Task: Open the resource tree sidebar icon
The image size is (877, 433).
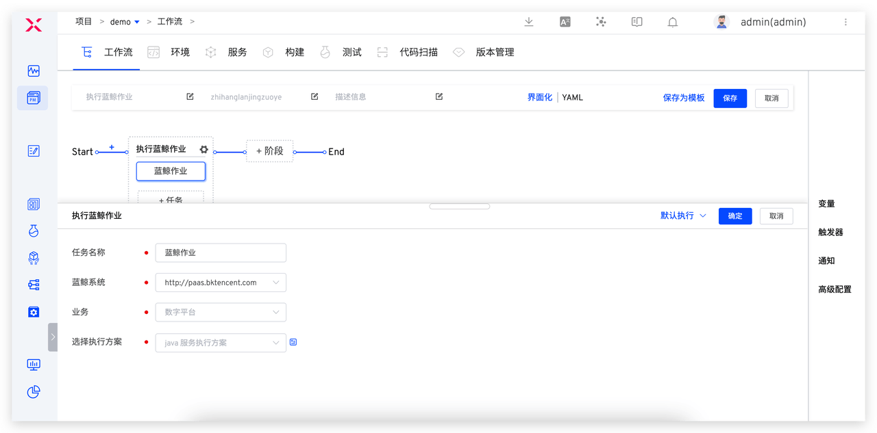Action: click(x=34, y=285)
